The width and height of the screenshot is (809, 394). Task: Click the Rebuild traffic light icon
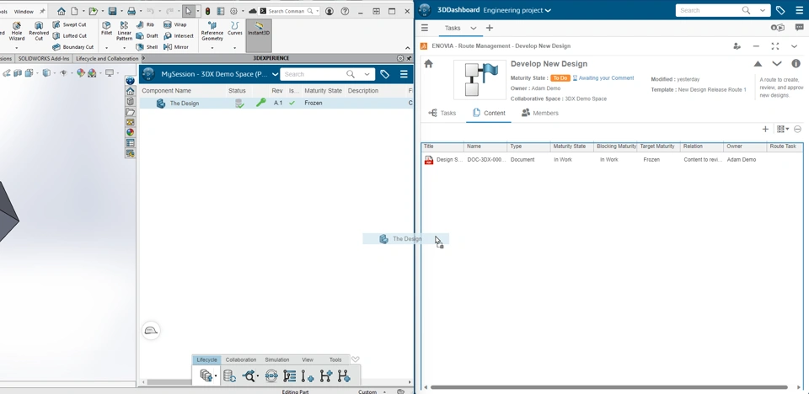click(x=208, y=11)
